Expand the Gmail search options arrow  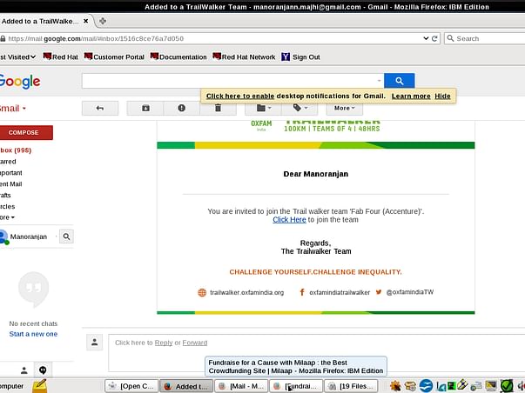coord(379,81)
